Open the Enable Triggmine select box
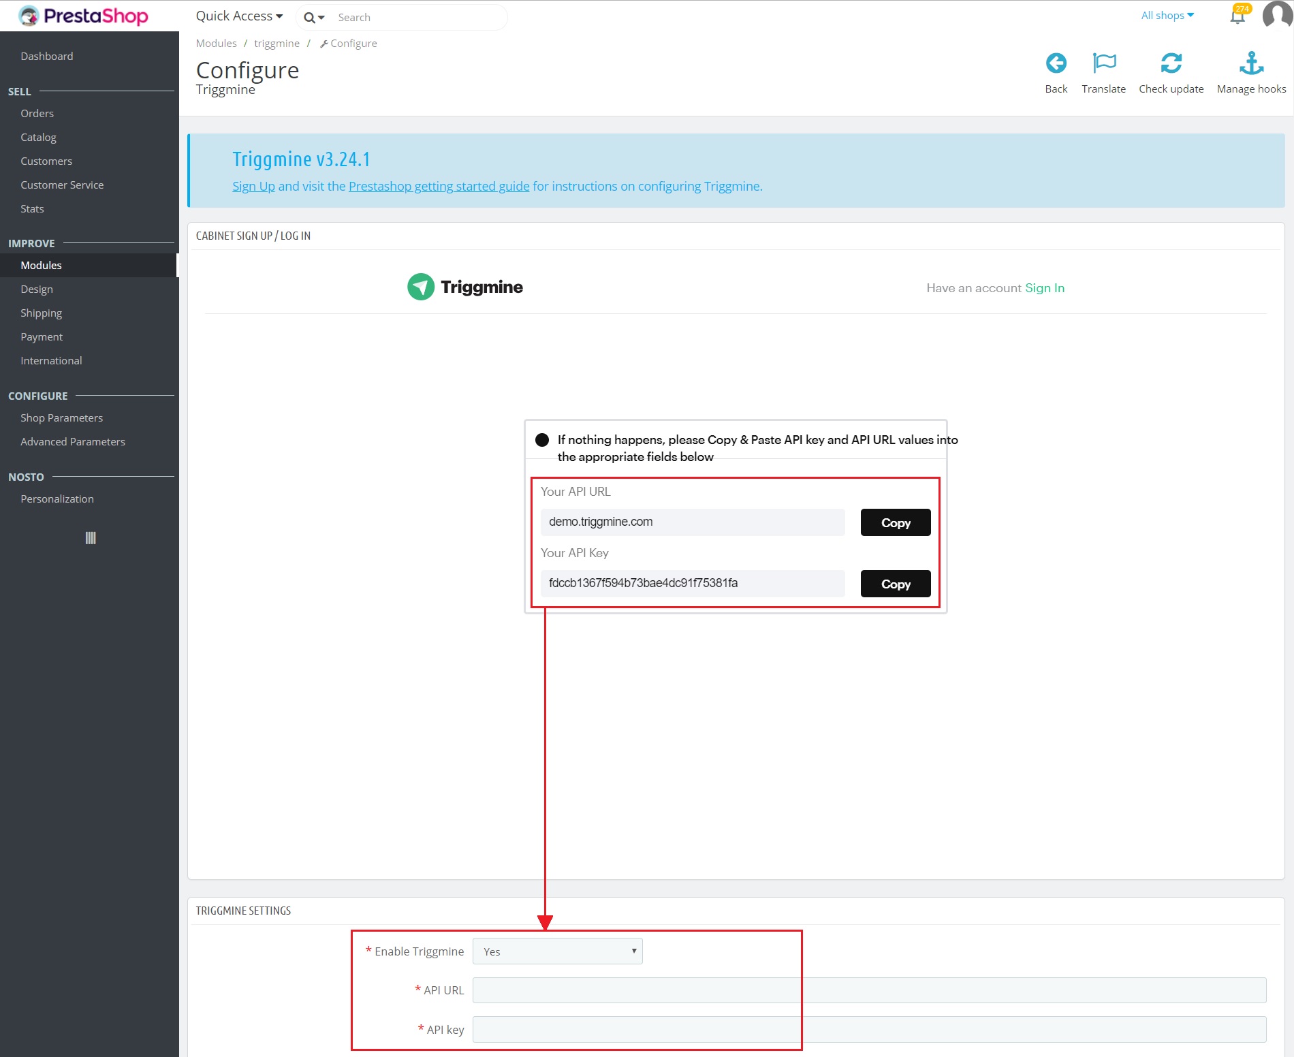Image resolution: width=1294 pixels, height=1057 pixels. 558,951
